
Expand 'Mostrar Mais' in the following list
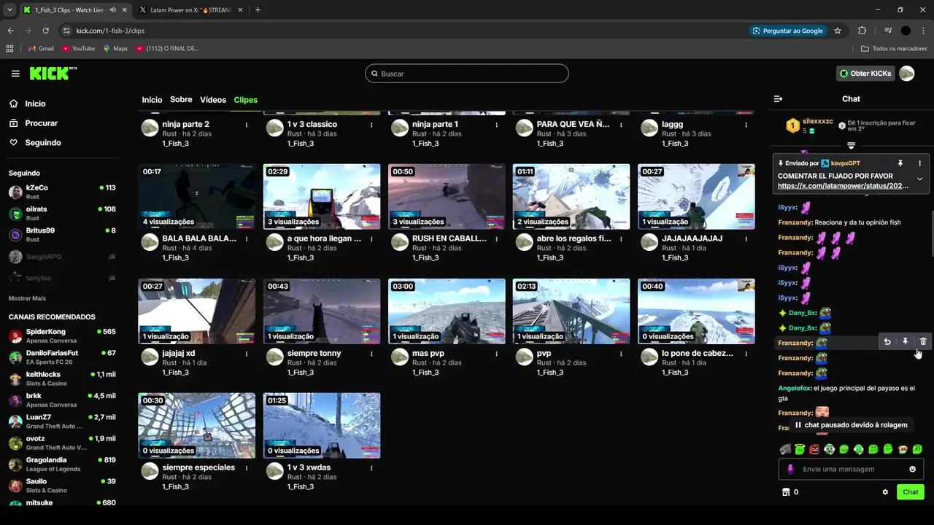[x=27, y=298]
